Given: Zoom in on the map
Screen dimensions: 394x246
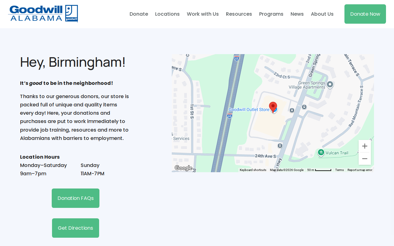Looking at the screenshot, I should tap(365, 146).
